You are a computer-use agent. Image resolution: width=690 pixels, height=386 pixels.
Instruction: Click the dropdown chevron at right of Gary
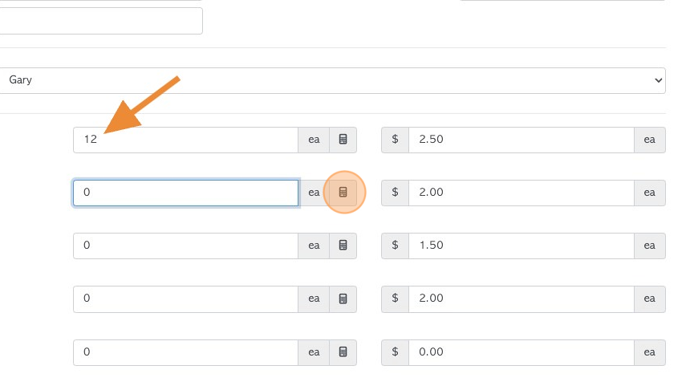click(x=658, y=80)
